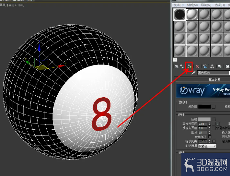This screenshot has height=176, width=230.
Task: Click the red X axis gizmo arrow
Action: pyautogui.click(x=62, y=66)
